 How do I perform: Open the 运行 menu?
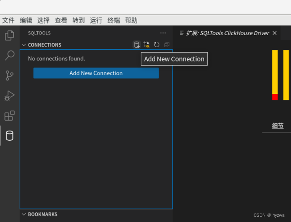click(x=96, y=20)
